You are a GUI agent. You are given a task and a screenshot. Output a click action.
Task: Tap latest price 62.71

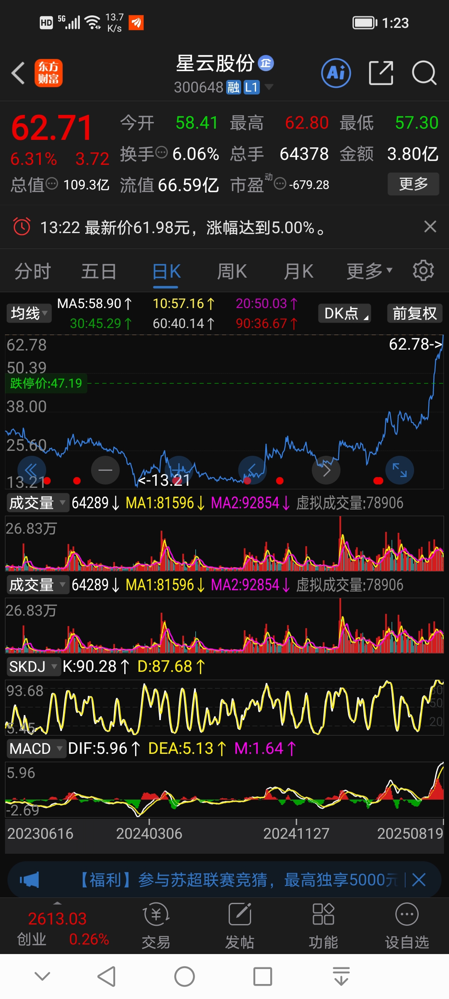(x=52, y=128)
